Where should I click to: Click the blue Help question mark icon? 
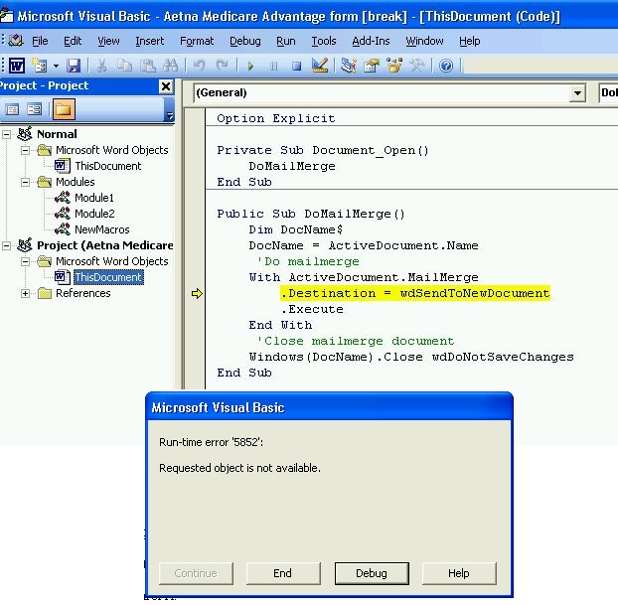(x=446, y=66)
